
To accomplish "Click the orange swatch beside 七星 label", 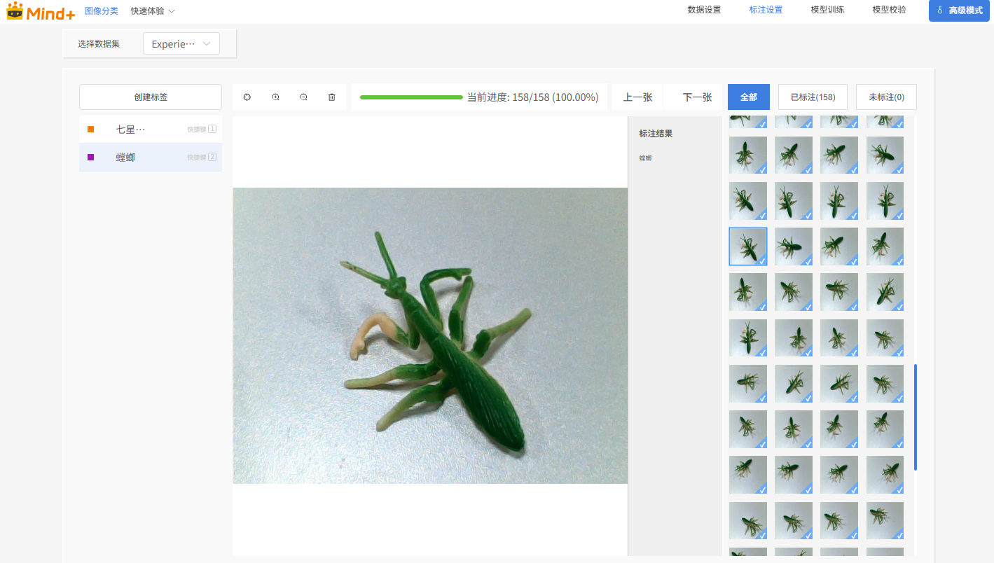I will point(91,130).
